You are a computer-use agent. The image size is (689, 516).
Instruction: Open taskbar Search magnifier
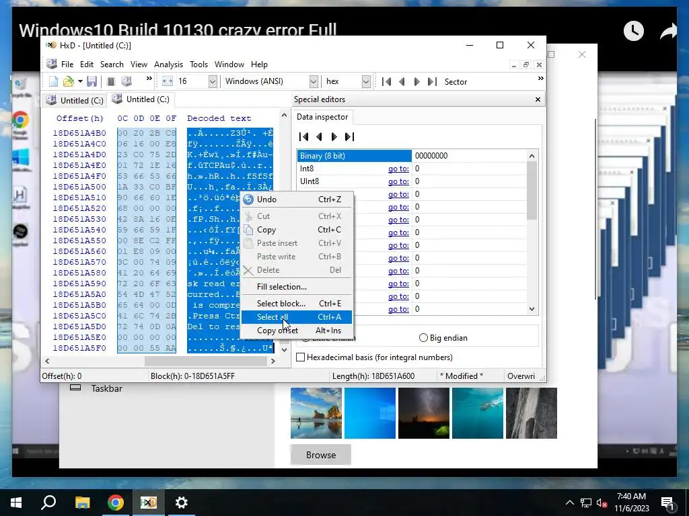pos(48,503)
